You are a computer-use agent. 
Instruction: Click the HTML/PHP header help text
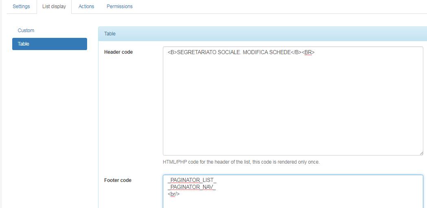(x=241, y=162)
